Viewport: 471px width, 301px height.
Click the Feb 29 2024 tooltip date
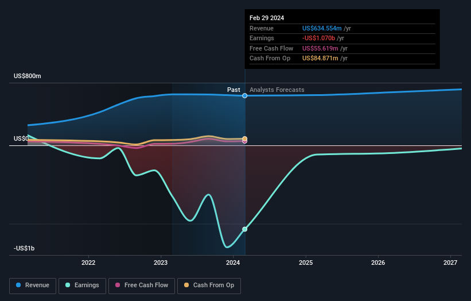267,18
